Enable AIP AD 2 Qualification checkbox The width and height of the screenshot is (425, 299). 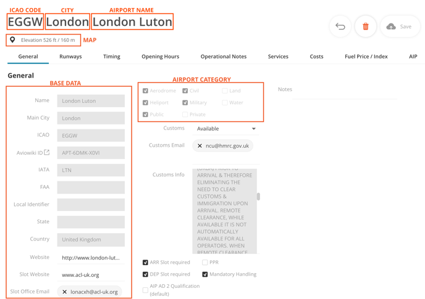(x=145, y=290)
